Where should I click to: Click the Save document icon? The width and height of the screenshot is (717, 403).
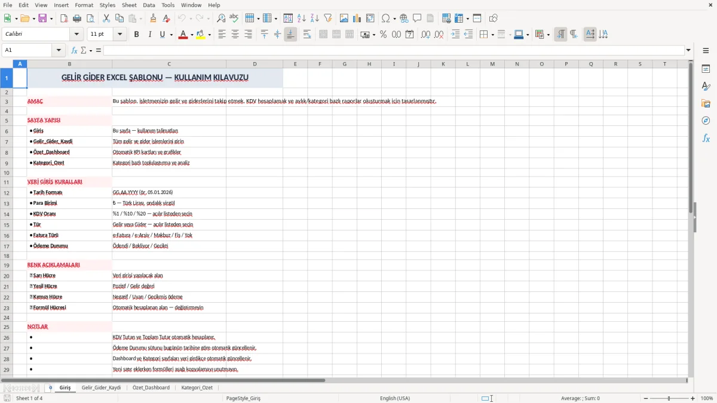pyautogui.click(x=42, y=19)
